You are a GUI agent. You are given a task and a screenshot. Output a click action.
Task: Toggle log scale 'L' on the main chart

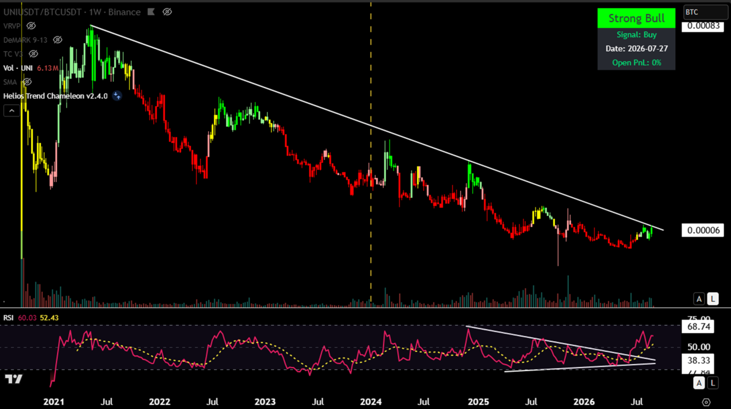click(713, 299)
